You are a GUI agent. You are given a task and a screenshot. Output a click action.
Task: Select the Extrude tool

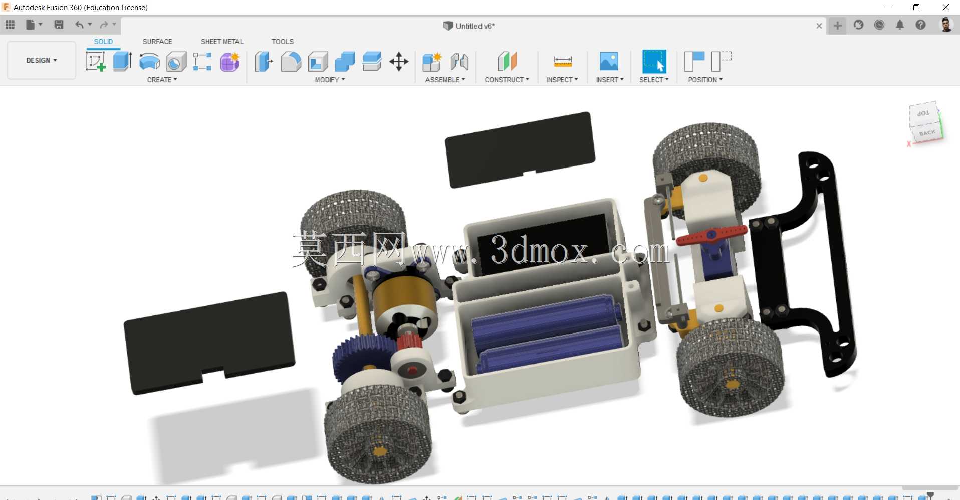coord(123,62)
